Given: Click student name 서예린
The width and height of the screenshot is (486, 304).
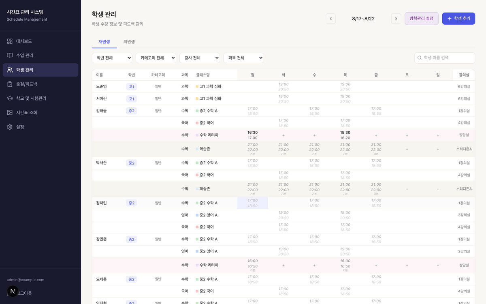Looking at the screenshot, I should click(102, 99).
